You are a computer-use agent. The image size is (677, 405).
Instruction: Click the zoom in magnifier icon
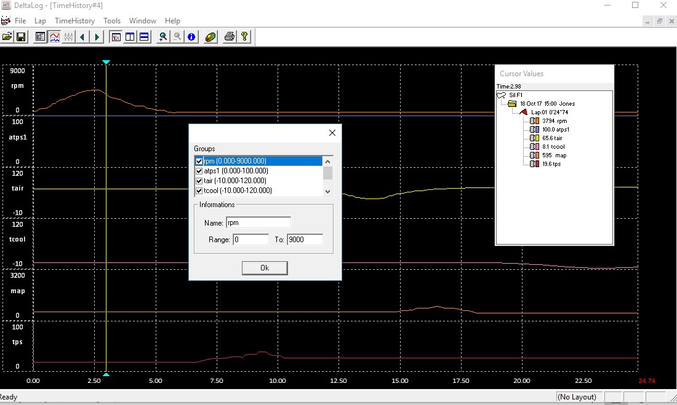[163, 37]
